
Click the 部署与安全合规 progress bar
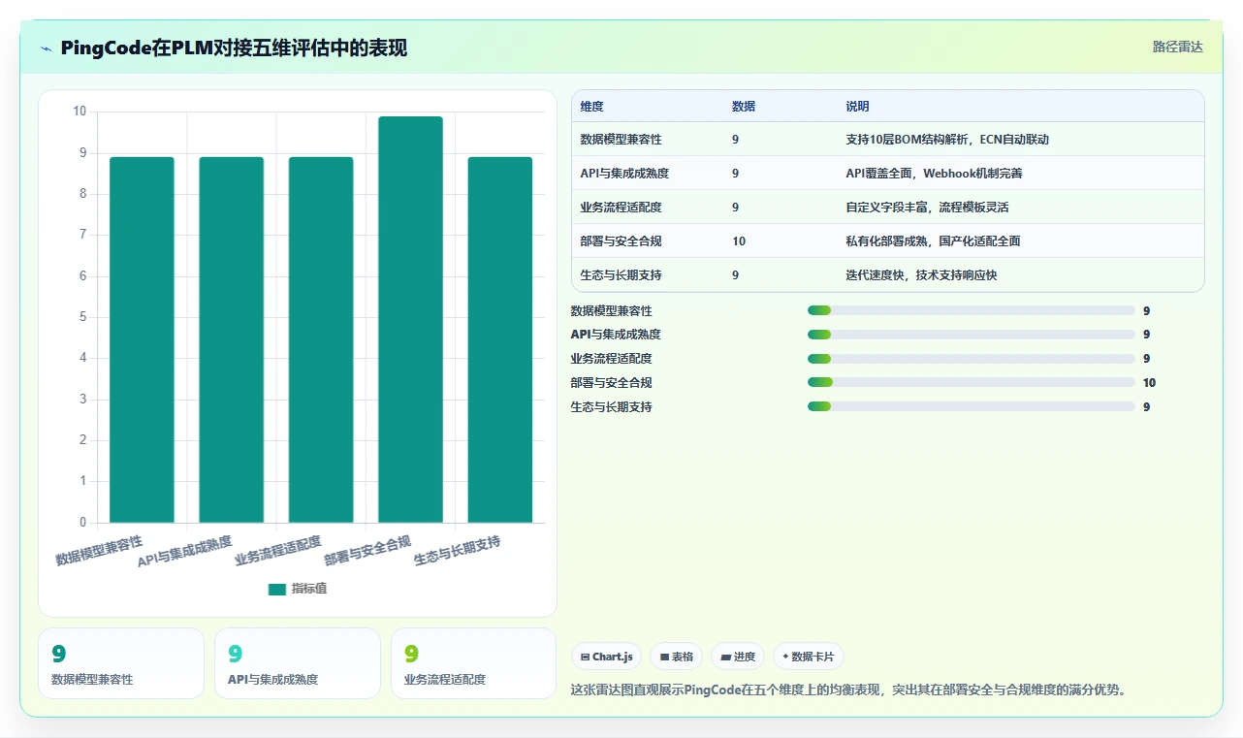coord(971,382)
